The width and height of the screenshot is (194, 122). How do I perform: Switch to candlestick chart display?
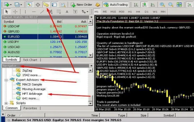tap(144, 5)
